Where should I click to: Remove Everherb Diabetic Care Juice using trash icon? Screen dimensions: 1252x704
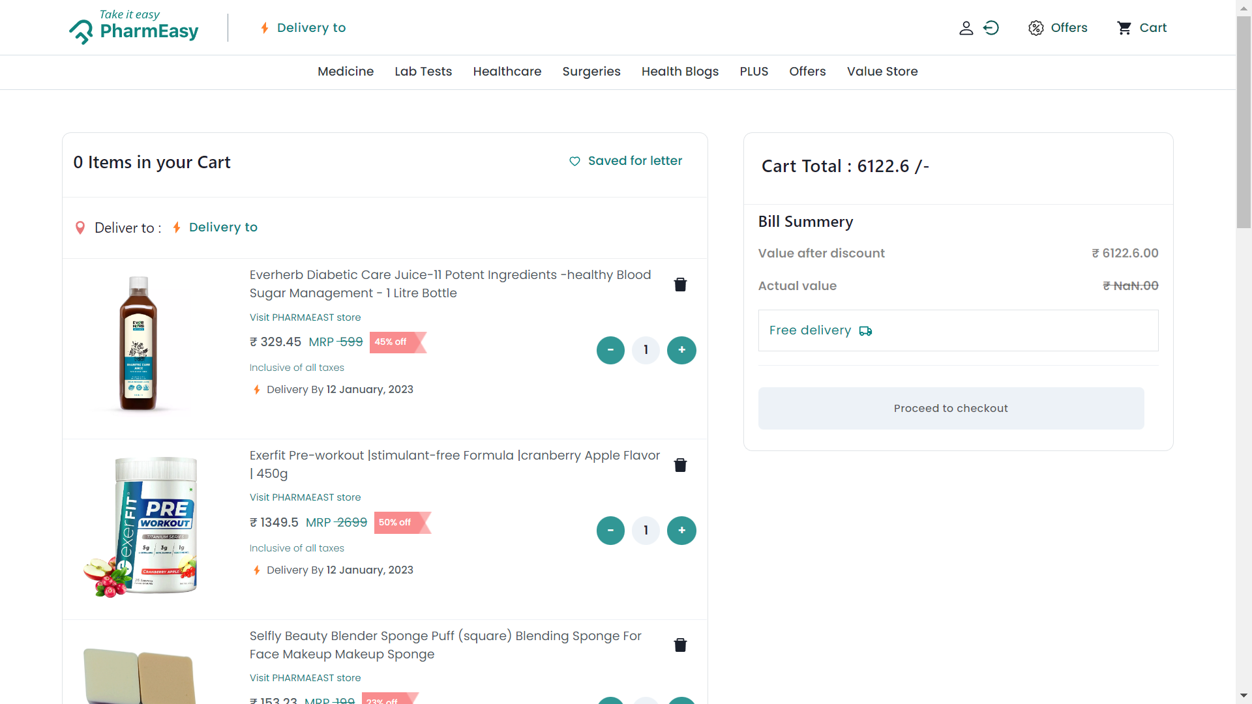[x=680, y=284]
